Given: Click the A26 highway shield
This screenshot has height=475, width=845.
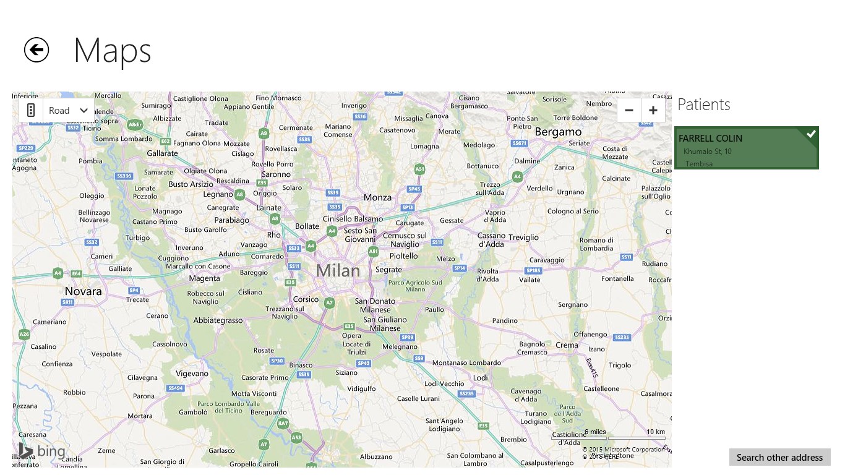Looking at the screenshot, I should pyautogui.click(x=24, y=335).
